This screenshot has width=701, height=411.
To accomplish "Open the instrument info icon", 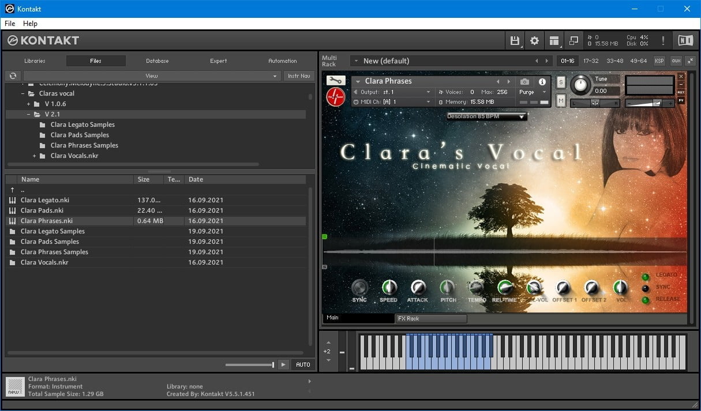I will click(542, 82).
